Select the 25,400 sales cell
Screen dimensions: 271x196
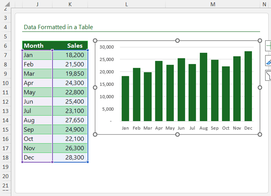[70, 102]
